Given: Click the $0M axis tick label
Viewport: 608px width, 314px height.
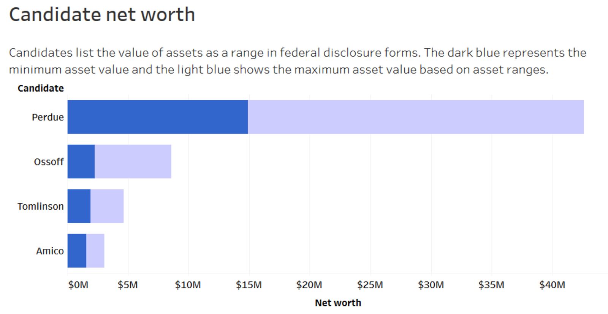Looking at the screenshot, I should click(78, 285).
